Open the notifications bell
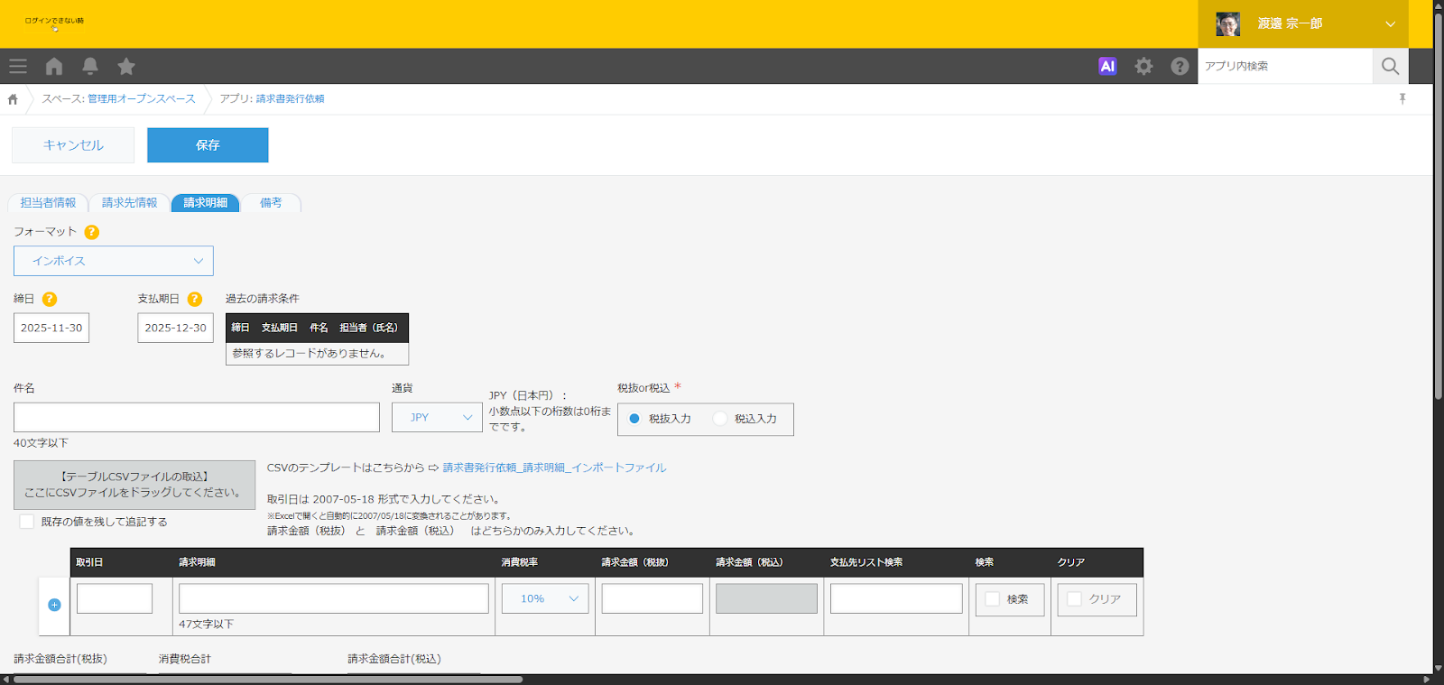The height and width of the screenshot is (685, 1444). coord(90,66)
